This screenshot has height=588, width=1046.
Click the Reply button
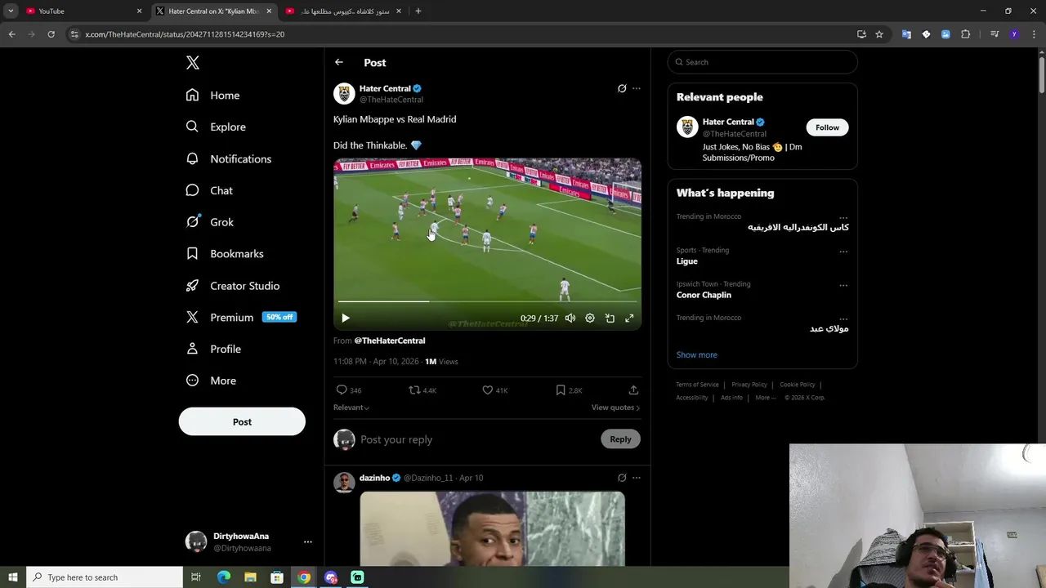tap(620, 439)
